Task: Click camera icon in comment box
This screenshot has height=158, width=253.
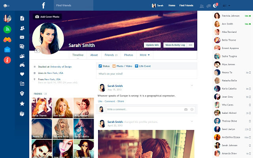Action: coord(186,109)
